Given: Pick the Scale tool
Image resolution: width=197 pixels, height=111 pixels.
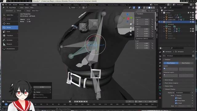Looking at the screenshot, I should (10, 31).
